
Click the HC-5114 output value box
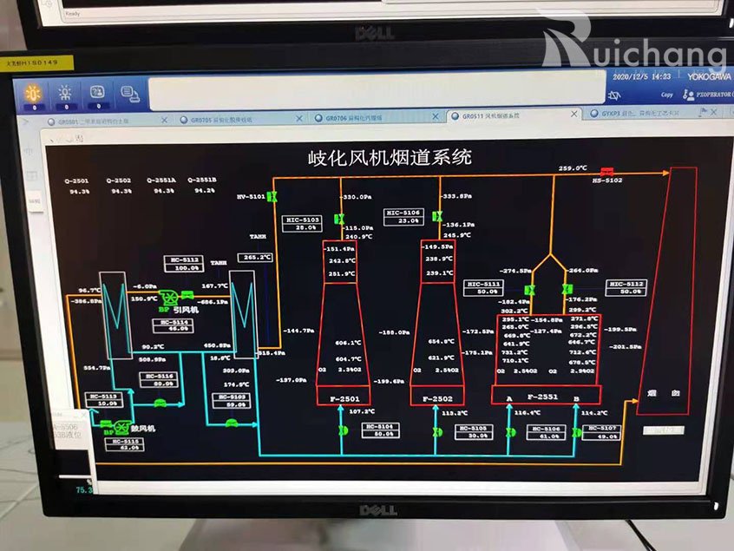[175, 327]
